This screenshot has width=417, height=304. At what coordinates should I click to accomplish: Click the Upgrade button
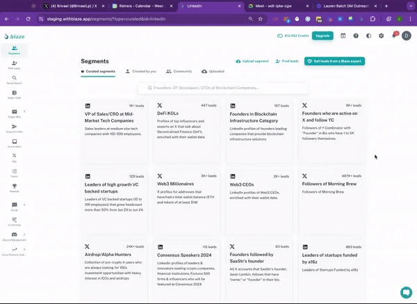click(x=322, y=35)
